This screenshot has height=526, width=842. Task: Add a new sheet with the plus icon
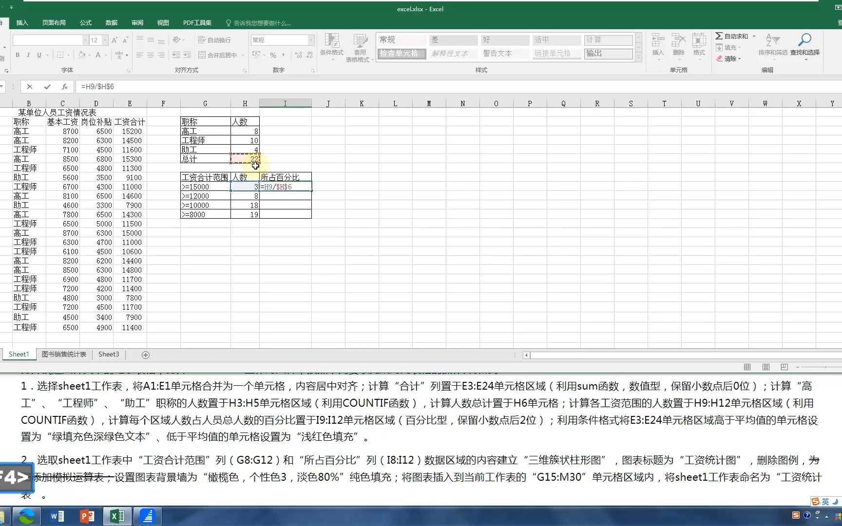146,355
